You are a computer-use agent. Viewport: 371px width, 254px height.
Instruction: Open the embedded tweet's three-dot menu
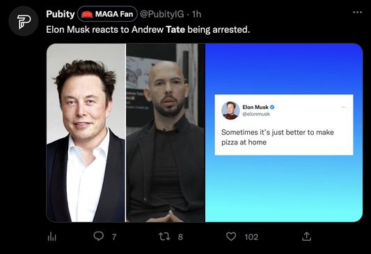point(344,107)
